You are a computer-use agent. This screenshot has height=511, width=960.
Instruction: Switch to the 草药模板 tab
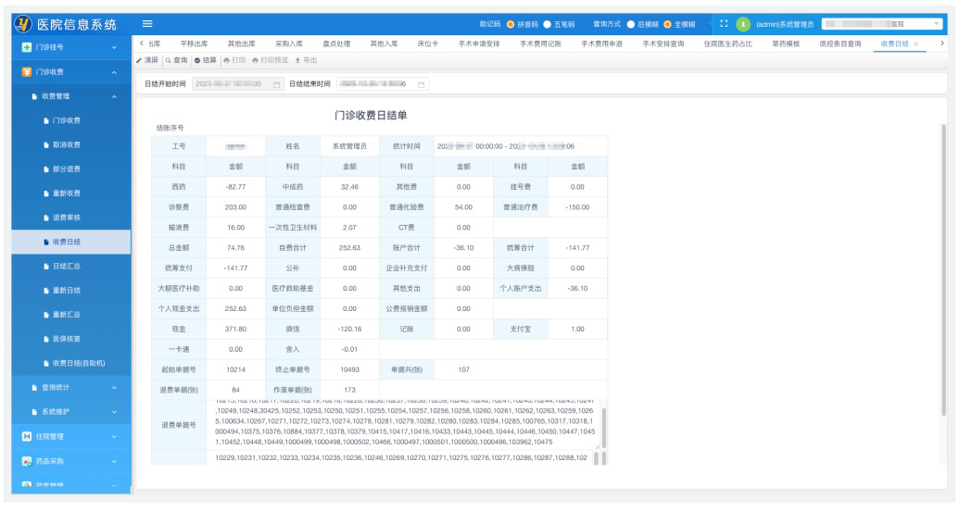[786, 44]
